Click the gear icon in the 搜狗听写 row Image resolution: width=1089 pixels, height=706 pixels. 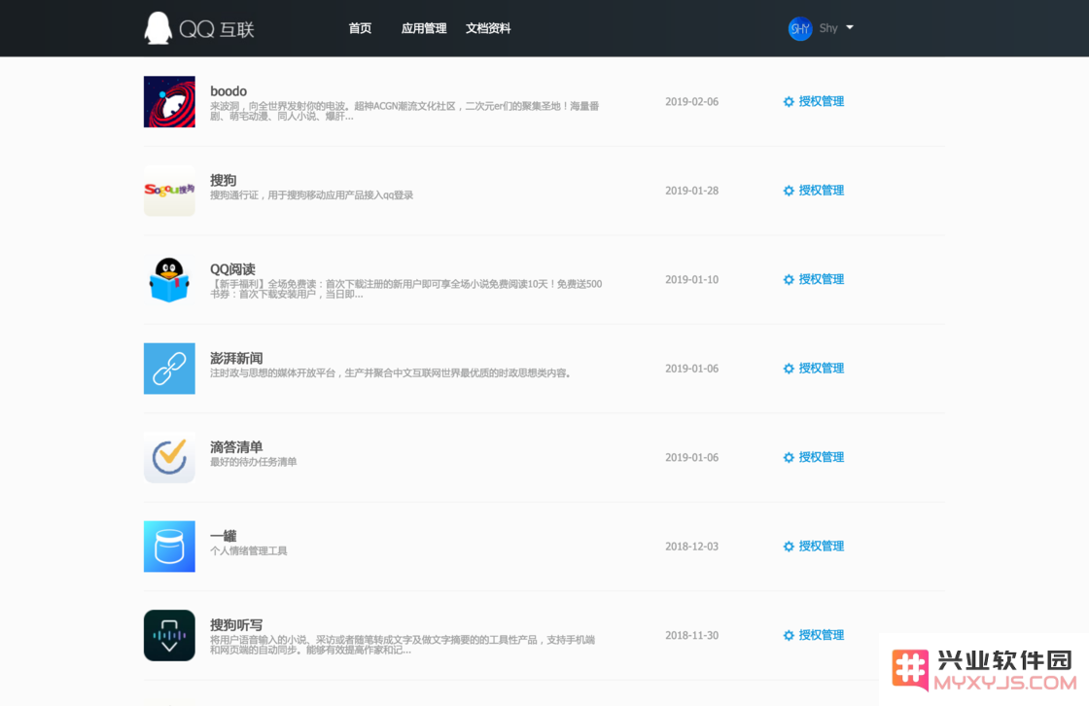point(789,635)
